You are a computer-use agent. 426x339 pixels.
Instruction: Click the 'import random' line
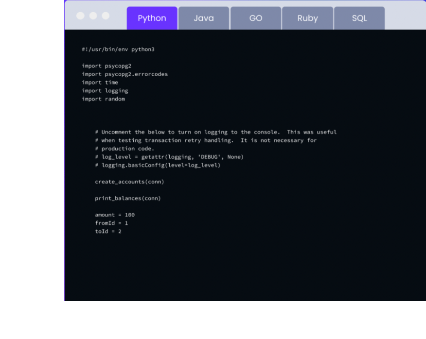103,99
